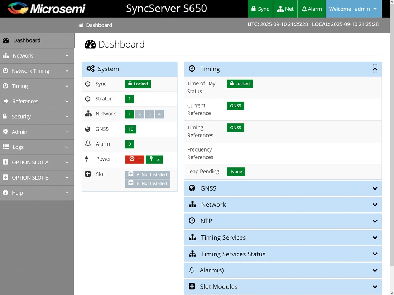
Task: Expand the Network menu in the sidebar
Action: (x=37, y=56)
